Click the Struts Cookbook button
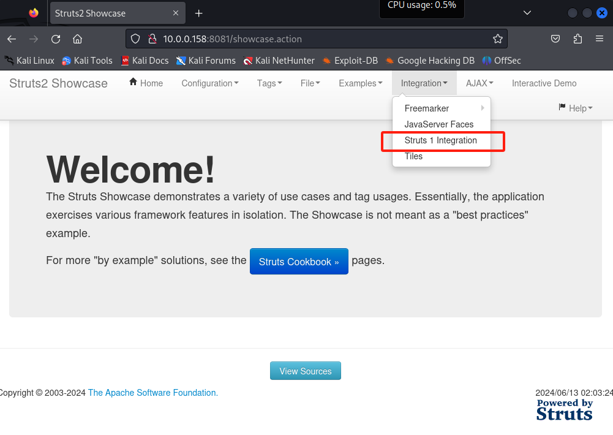613x435 pixels. point(299,262)
